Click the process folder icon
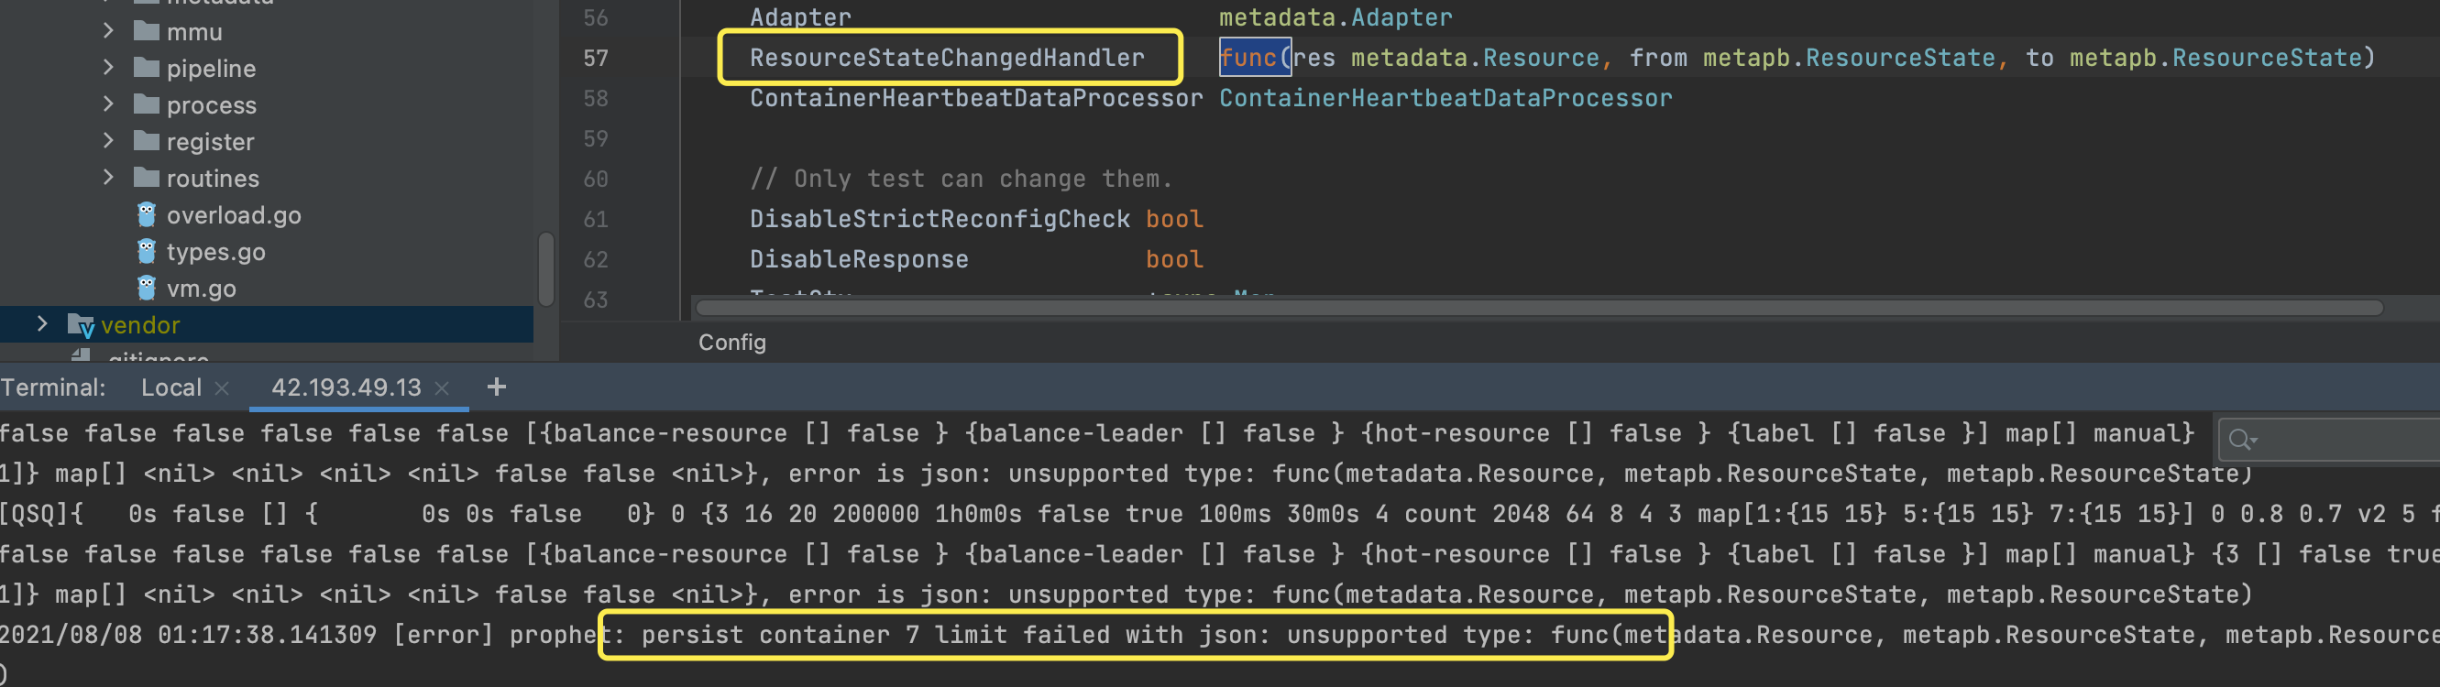The image size is (2440, 687). 148,104
